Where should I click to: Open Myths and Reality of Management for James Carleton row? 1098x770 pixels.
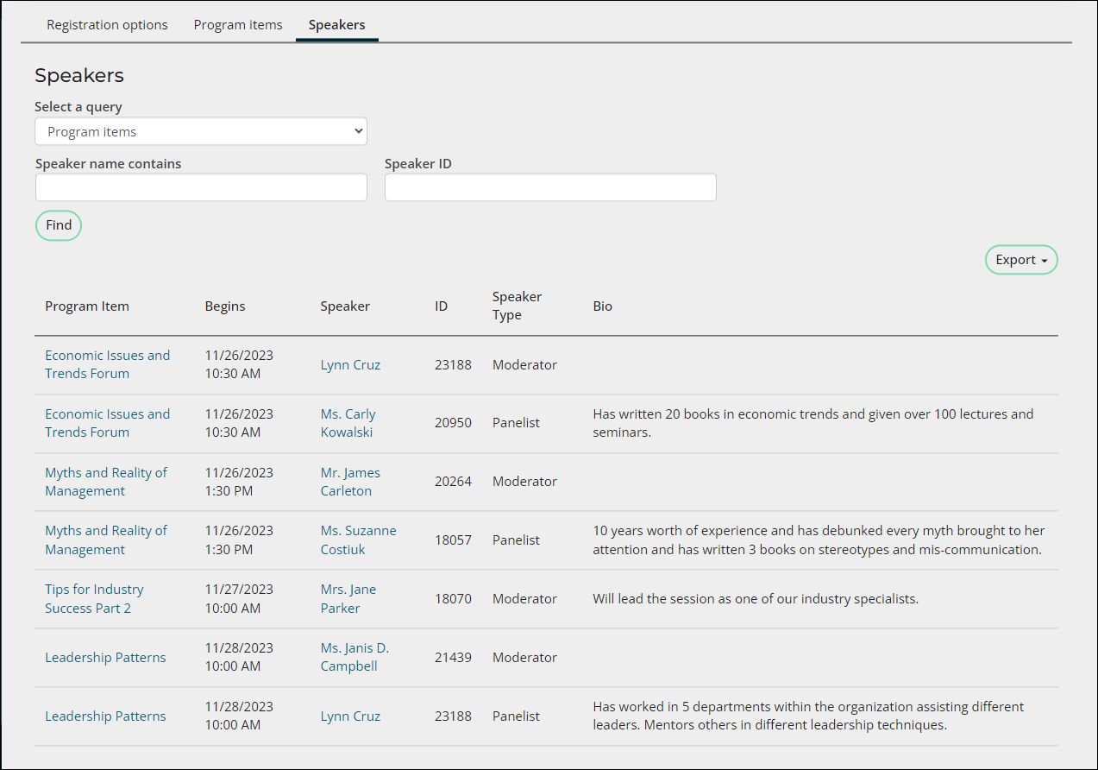[x=106, y=482]
